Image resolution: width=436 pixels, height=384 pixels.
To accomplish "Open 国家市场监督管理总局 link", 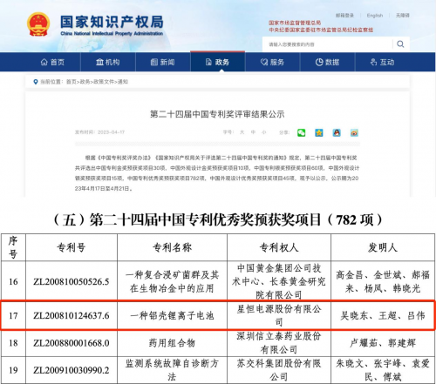I will pos(295,23).
